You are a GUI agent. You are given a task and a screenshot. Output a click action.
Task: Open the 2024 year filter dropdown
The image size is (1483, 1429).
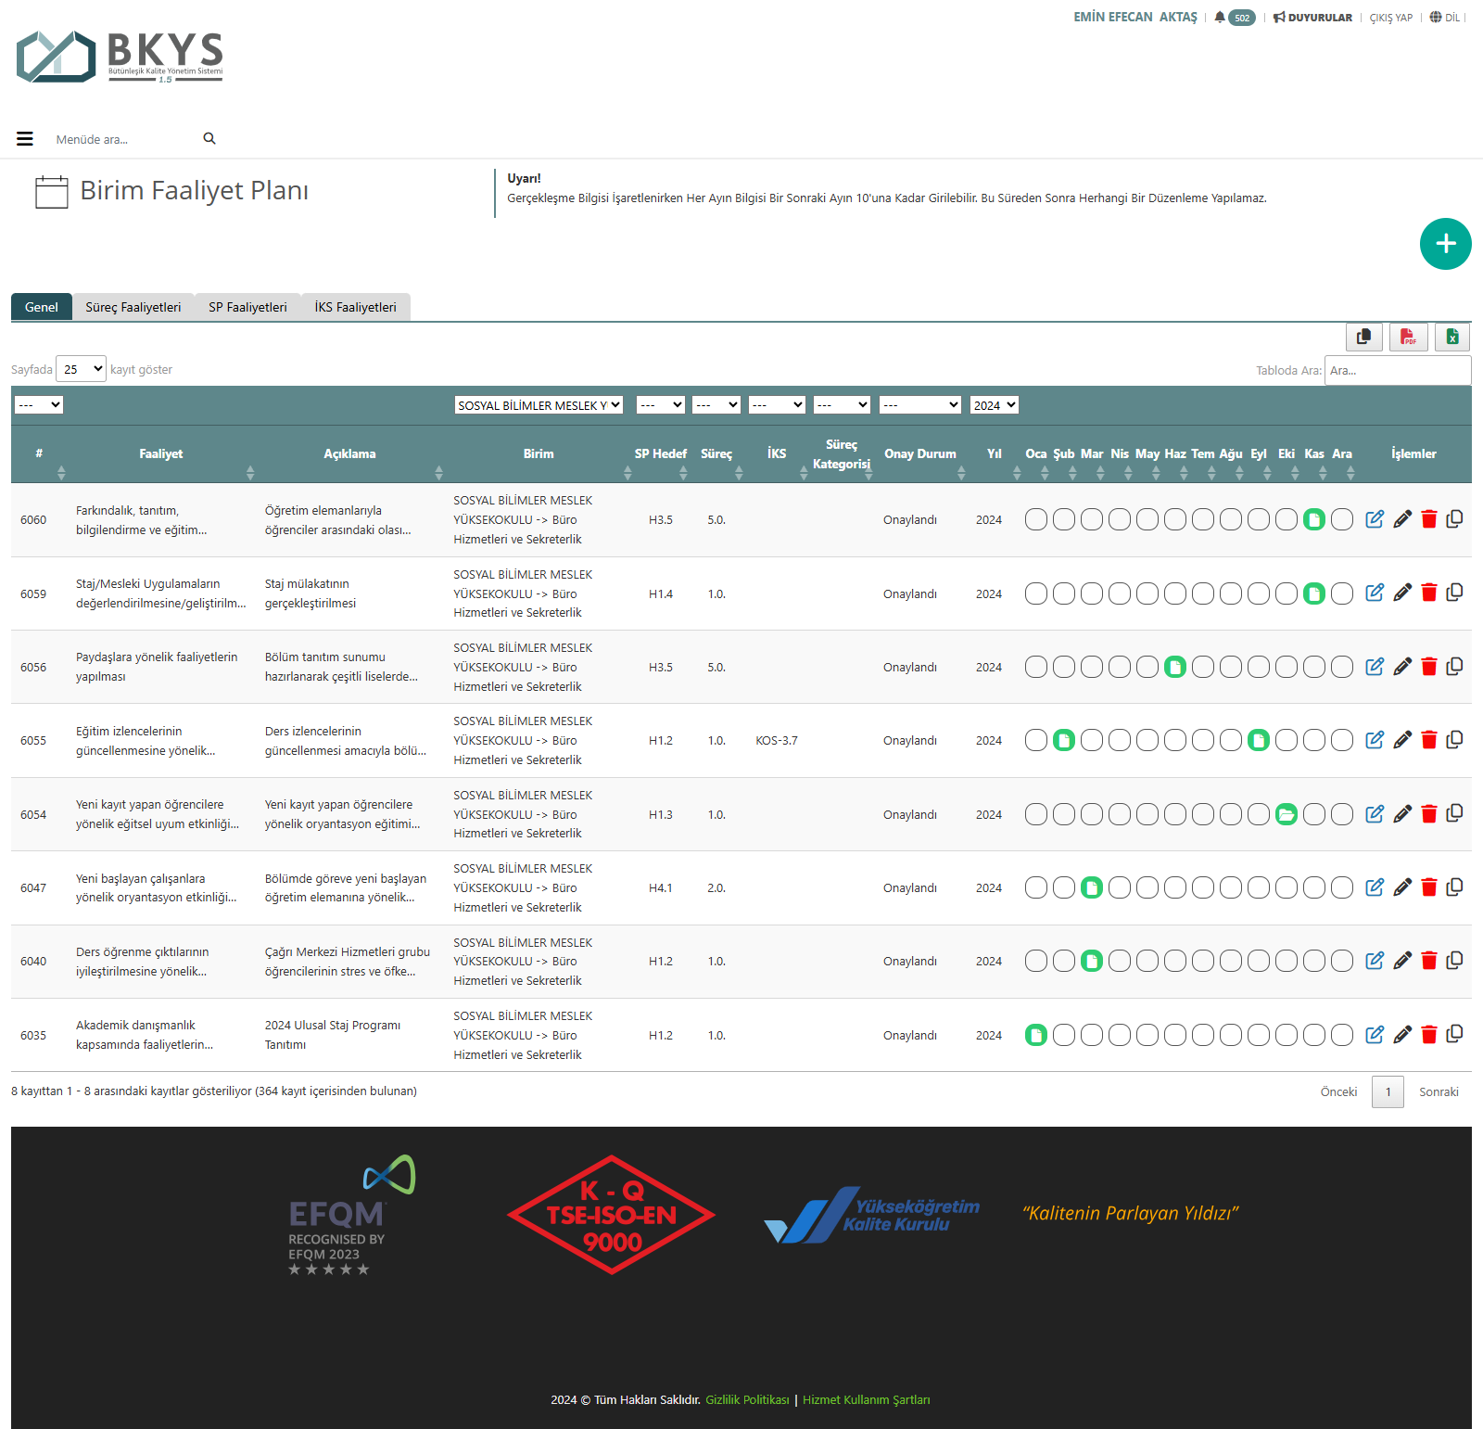coord(995,405)
